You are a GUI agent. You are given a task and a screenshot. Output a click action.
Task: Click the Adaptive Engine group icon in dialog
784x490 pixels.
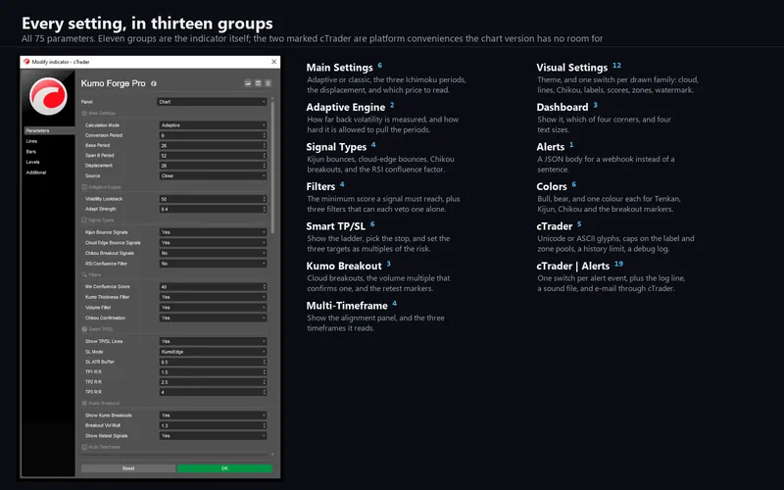(84, 187)
